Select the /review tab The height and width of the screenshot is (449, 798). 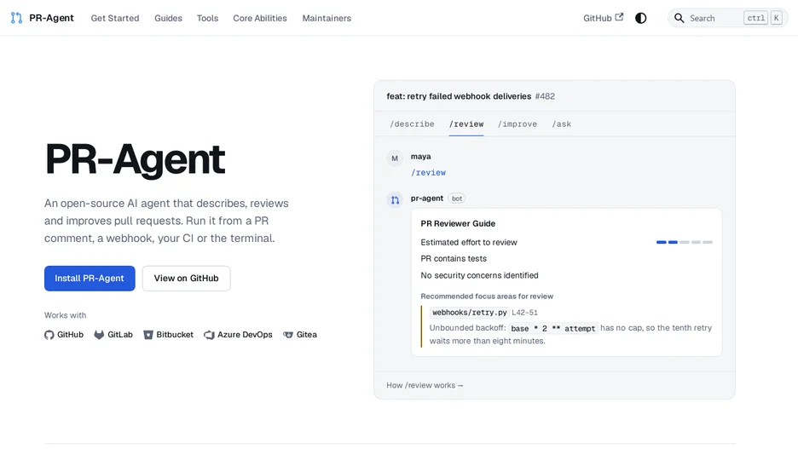coord(466,124)
